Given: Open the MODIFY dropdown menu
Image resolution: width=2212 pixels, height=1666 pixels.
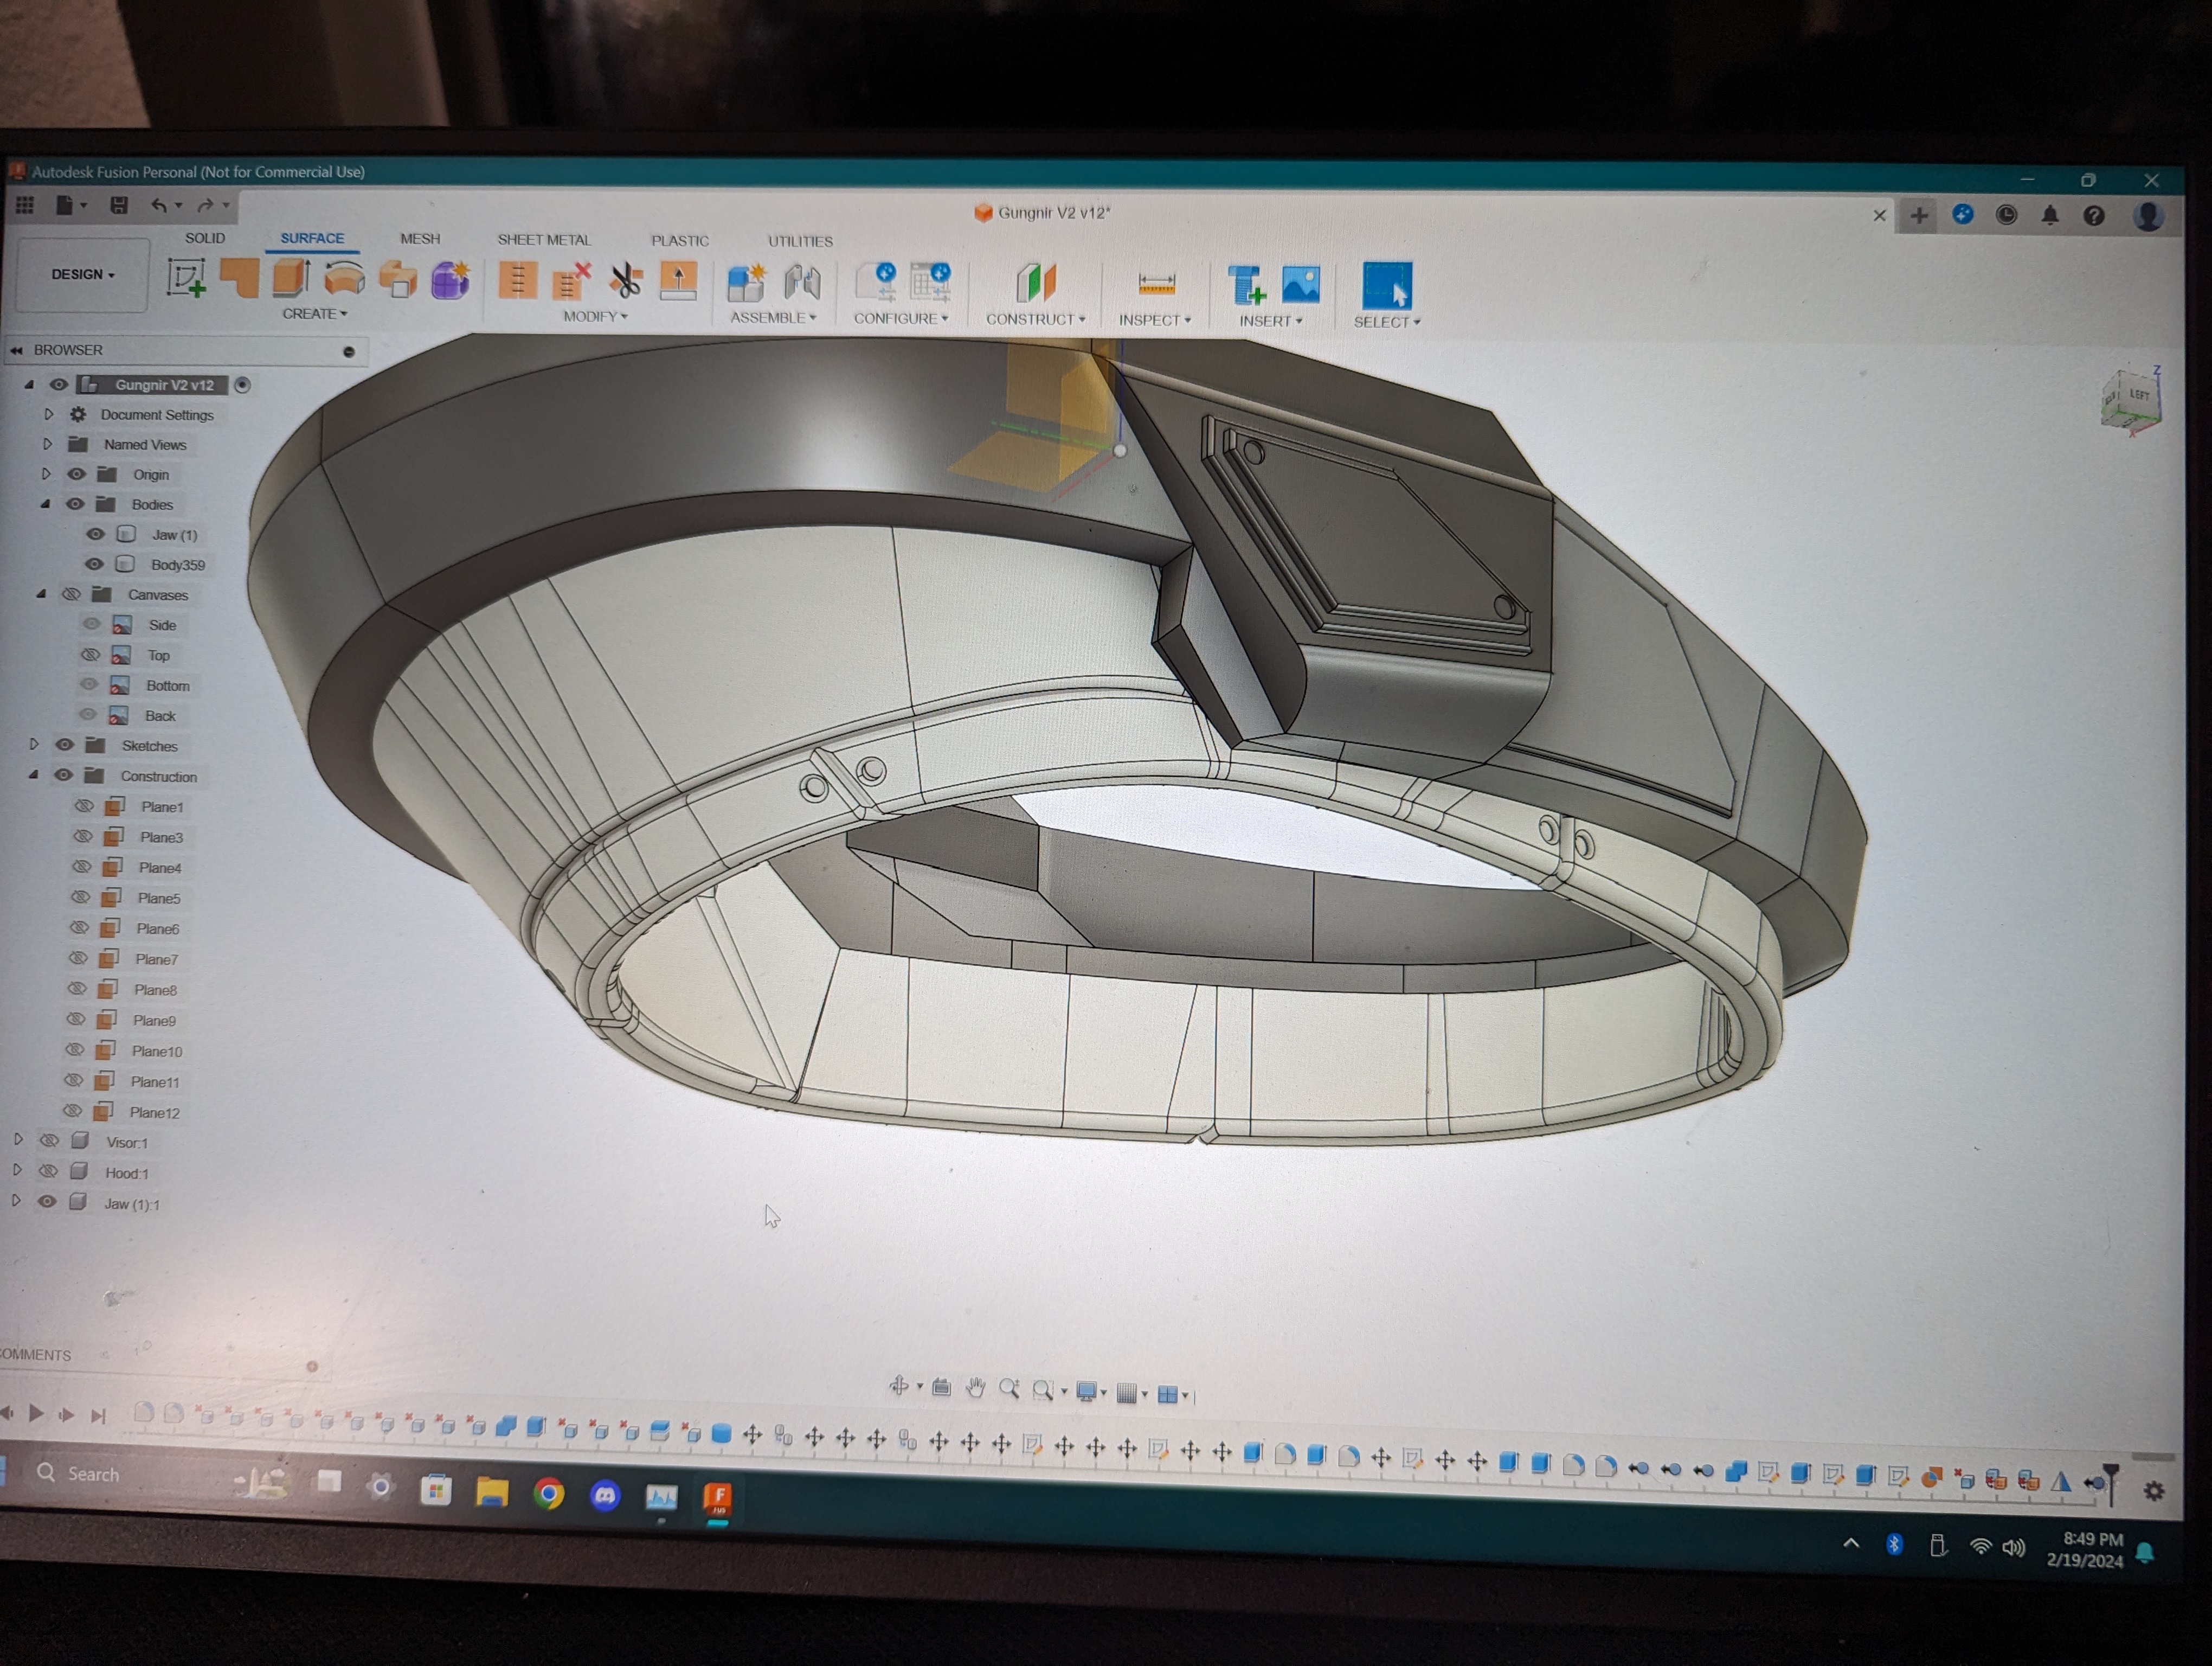Looking at the screenshot, I should pos(594,316).
